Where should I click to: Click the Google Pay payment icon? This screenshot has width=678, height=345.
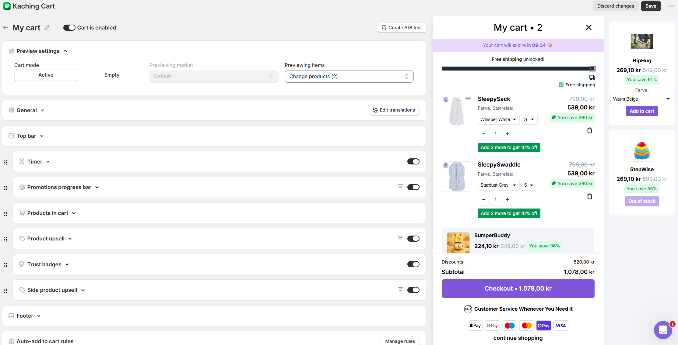point(492,326)
